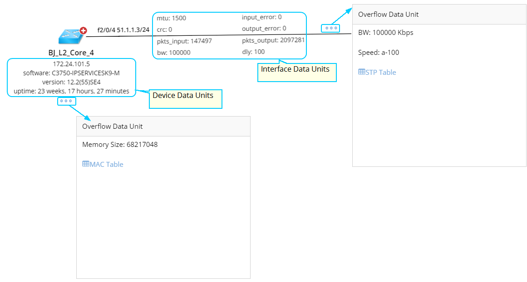Click output_error: 0 value
The height and width of the screenshot is (282, 527).
pyautogui.click(x=264, y=29)
